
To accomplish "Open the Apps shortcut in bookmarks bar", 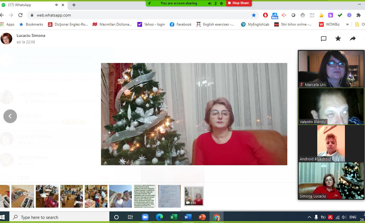I will point(7,25).
